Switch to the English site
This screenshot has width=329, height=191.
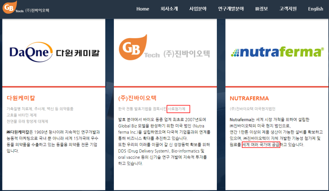pos(315,9)
